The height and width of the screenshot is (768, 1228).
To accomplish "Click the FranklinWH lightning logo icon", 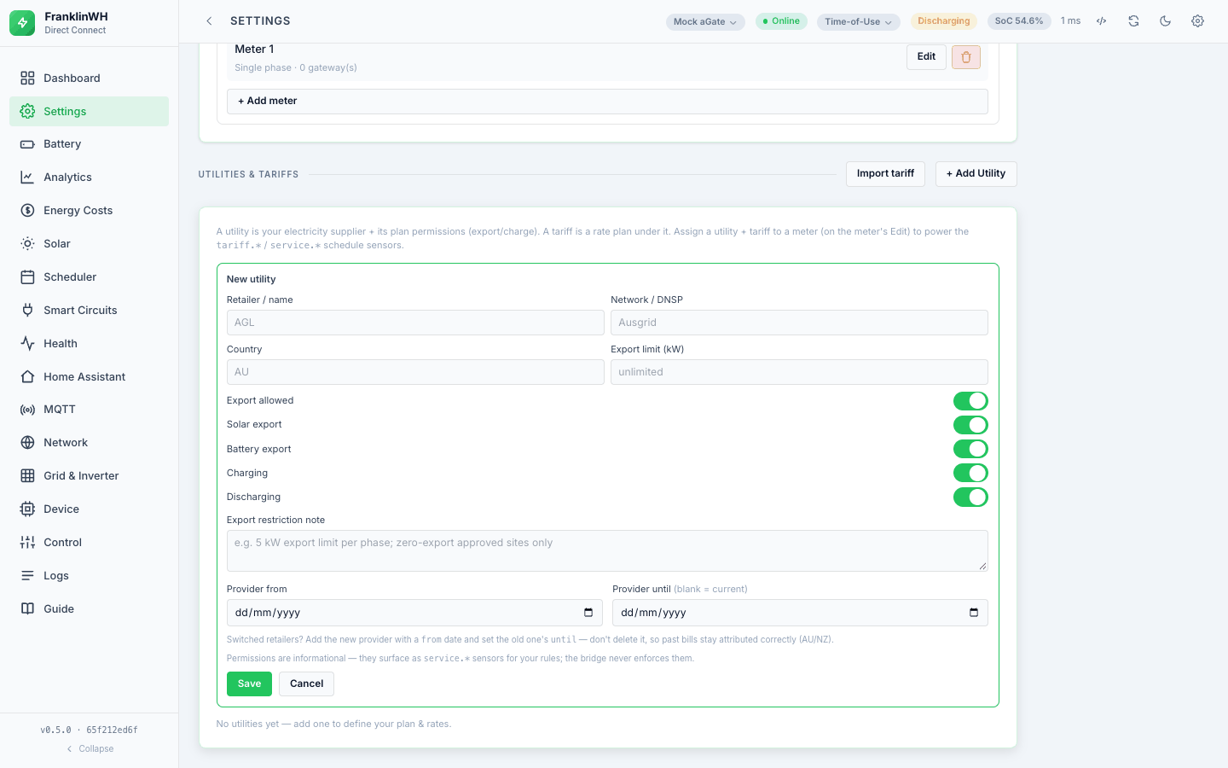I will [x=22, y=23].
